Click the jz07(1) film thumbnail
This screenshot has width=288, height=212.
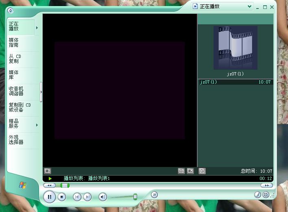(235, 48)
